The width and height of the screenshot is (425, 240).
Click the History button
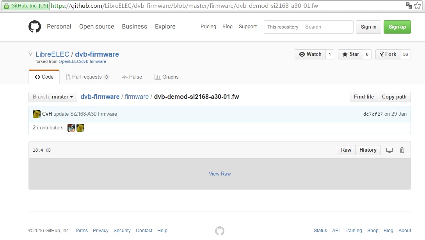click(368, 150)
